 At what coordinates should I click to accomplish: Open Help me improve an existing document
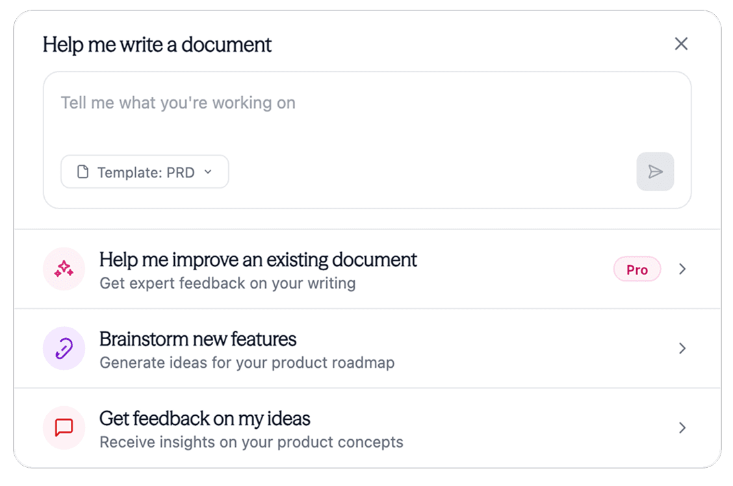coord(257,259)
